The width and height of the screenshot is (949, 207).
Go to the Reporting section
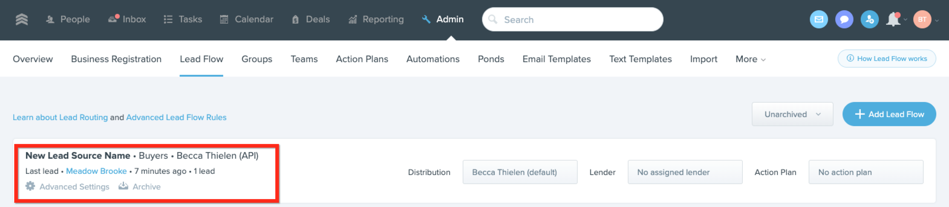pos(376,19)
